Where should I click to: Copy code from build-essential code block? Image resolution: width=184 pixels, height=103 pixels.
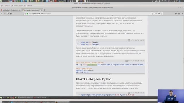click(136, 60)
